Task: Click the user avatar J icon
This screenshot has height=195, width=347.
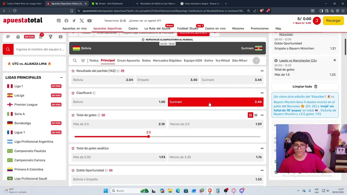Action: pyautogui.click(x=317, y=21)
